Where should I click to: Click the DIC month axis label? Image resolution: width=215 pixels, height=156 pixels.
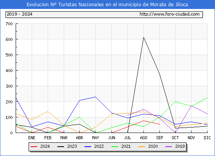(x=207, y=138)
